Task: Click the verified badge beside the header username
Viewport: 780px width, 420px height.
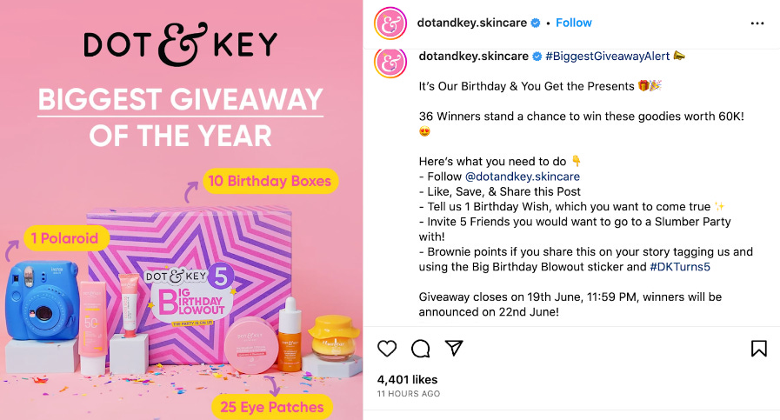Action: pos(536,23)
